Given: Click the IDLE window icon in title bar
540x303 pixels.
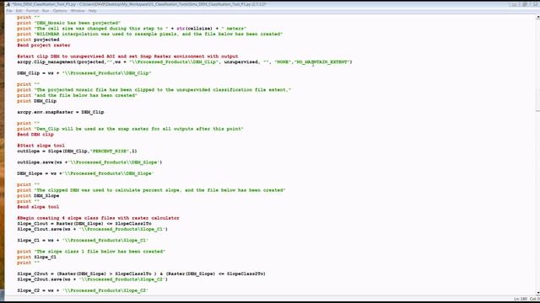Looking at the screenshot, I should (8, 4).
